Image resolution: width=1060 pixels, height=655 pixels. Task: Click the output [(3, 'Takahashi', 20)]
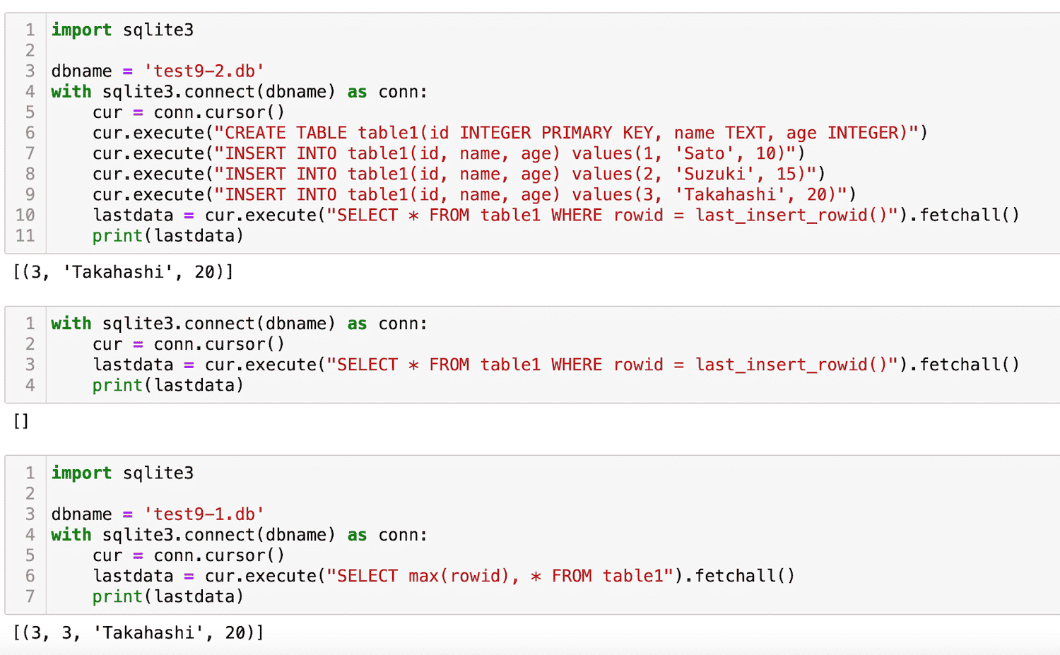[x=123, y=272]
